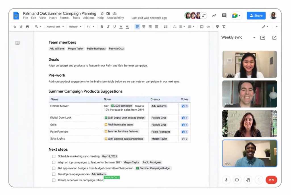Open activity dashboard trend icon
Image resolution: width=291 pixels, height=195 pixels.
tap(214, 16)
